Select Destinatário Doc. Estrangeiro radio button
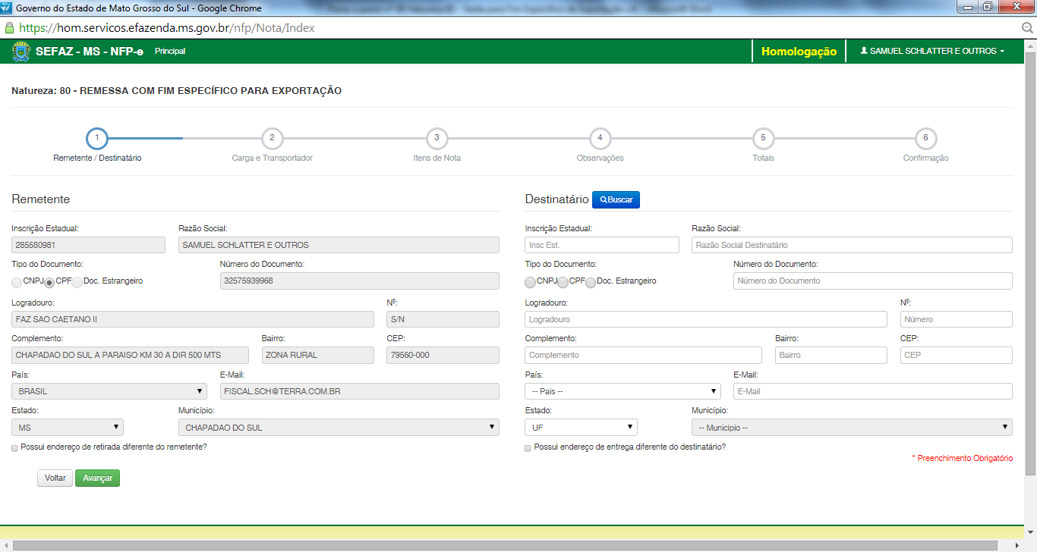Screen dimensions: 1037x552 click(x=591, y=282)
